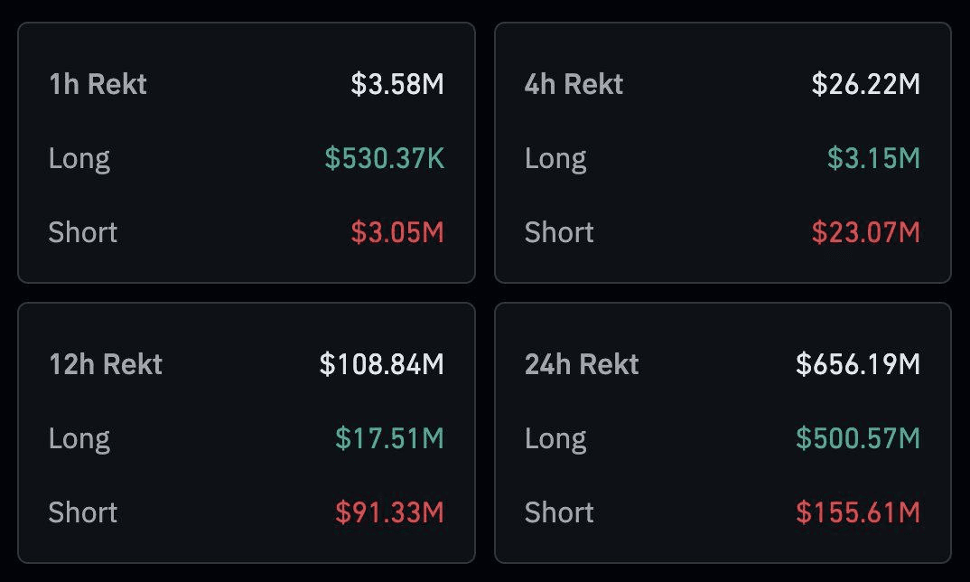Select the $3.05M short liquidation amount
The width and height of the screenshot is (970, 582).
[397, 233]
